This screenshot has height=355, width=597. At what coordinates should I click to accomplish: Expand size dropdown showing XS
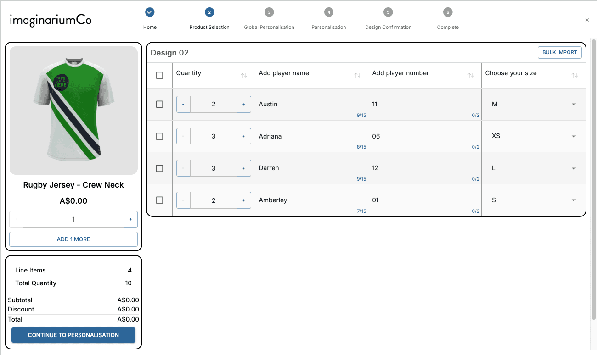(x=574, y=136)
